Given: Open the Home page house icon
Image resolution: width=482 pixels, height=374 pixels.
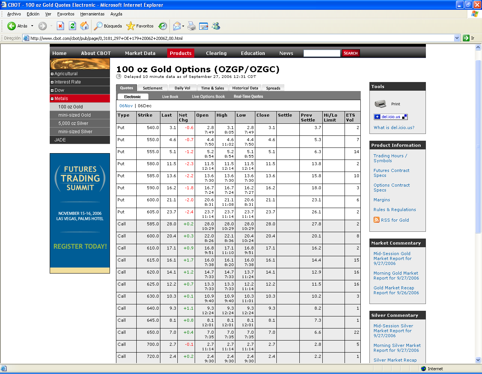Looking at the screenshot, I should point(84,26).
